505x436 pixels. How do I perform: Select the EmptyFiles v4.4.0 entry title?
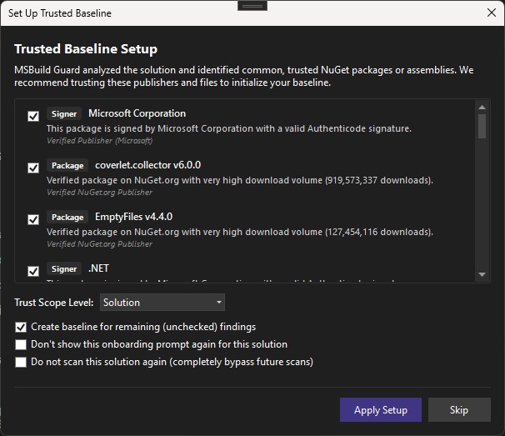(x=133, y=217)
